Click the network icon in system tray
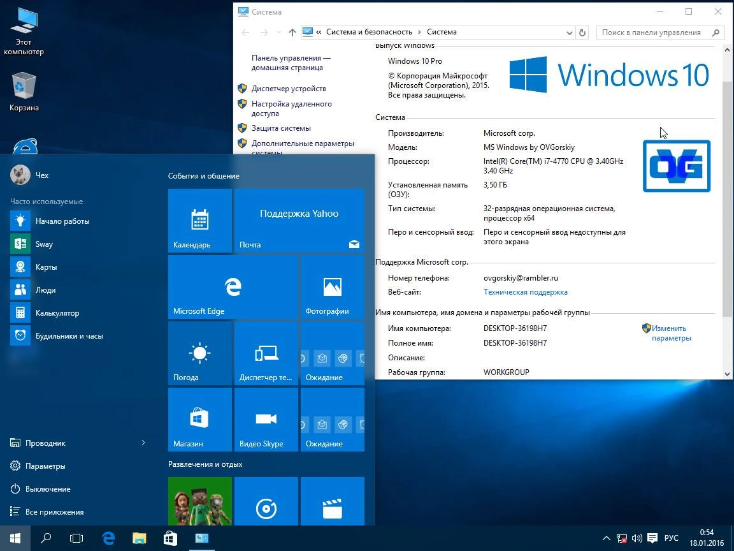Viewport: 734px width, 551px height. click(622, 538)
